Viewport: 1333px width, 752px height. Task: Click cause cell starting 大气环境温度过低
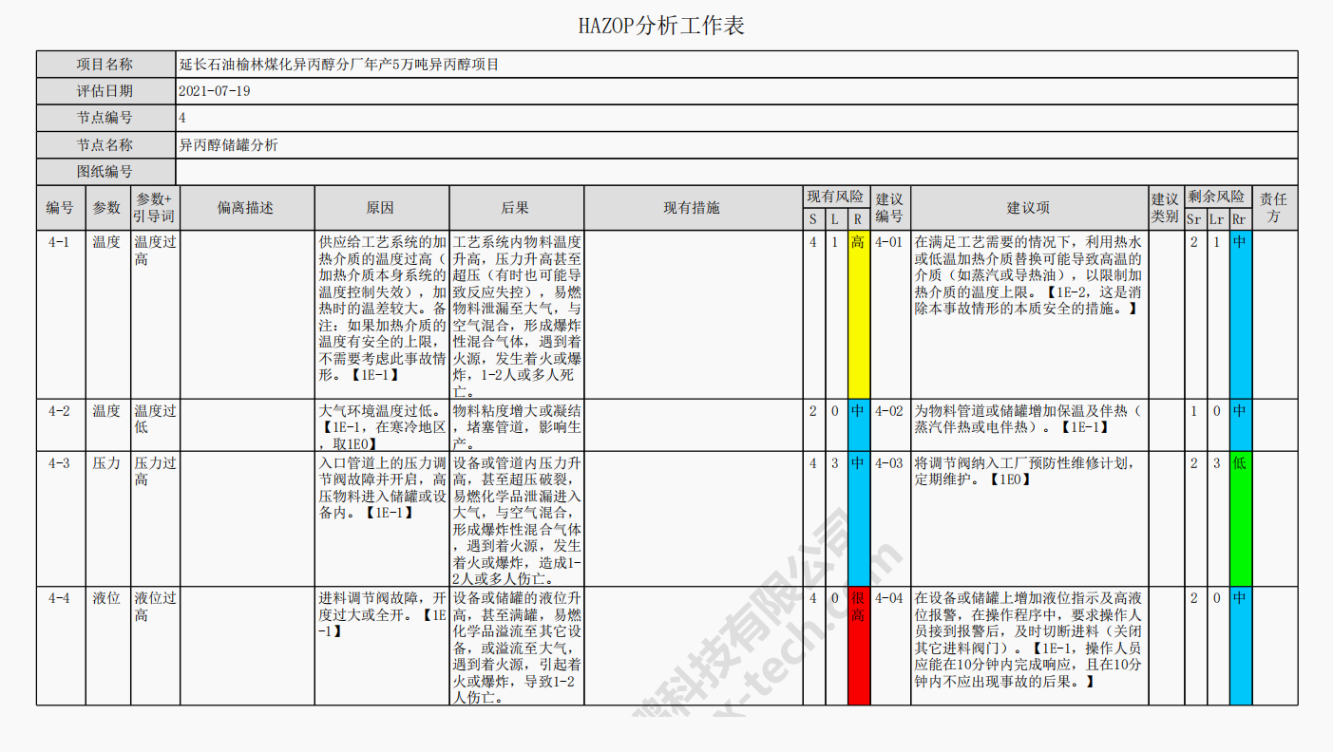[x=382, y=424]
